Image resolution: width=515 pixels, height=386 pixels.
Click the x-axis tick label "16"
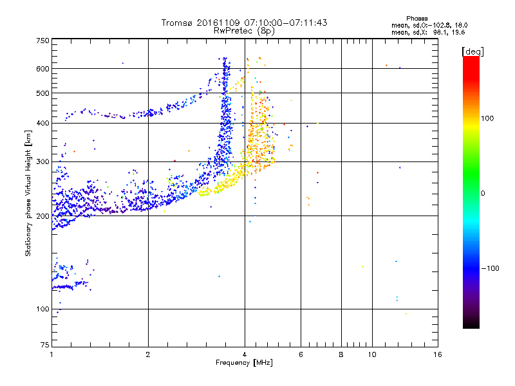438,354
